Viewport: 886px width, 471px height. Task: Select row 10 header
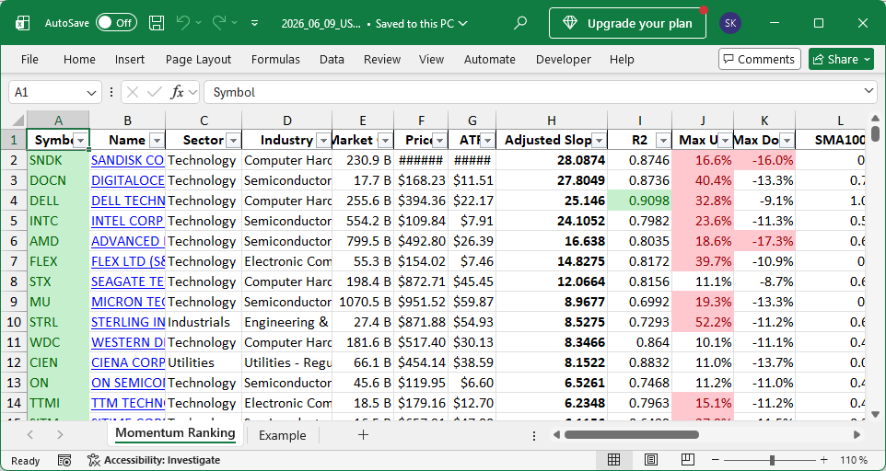[x=14, y=322]
